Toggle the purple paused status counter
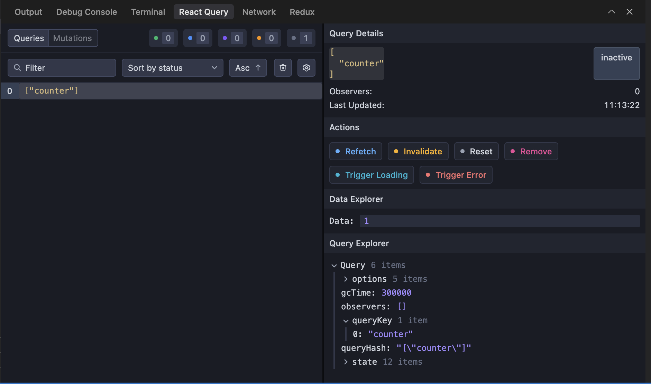 [232, 38]
